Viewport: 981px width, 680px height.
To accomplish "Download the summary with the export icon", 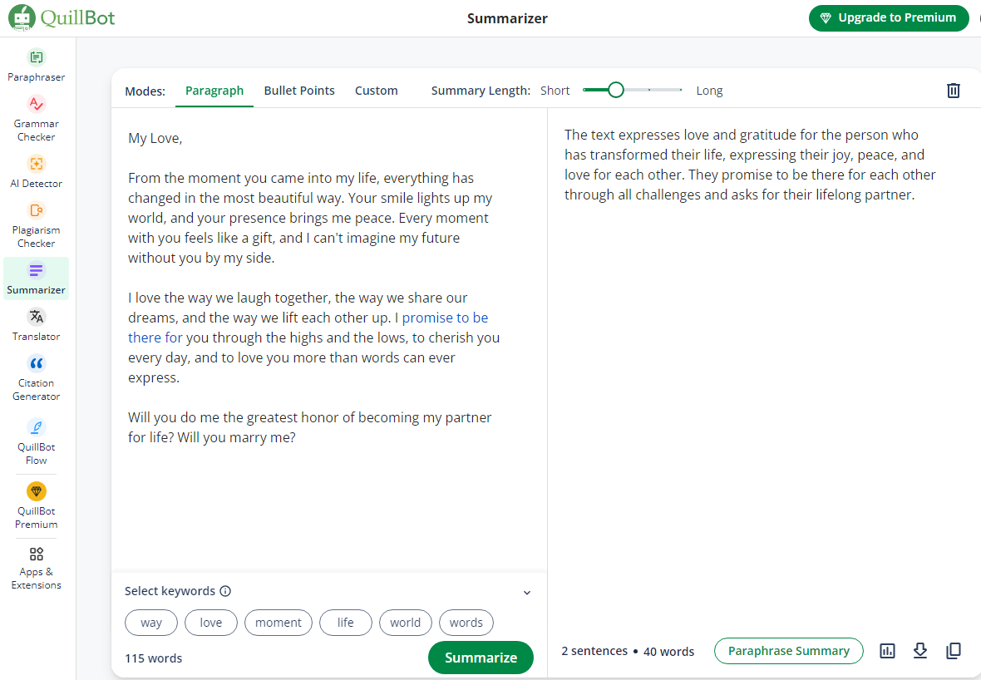I will tap(920, 651).
